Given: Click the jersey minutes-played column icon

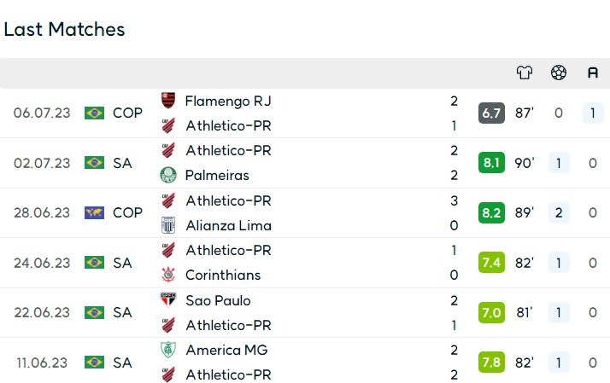Looking at the screenshot, I should click(524, 73).
